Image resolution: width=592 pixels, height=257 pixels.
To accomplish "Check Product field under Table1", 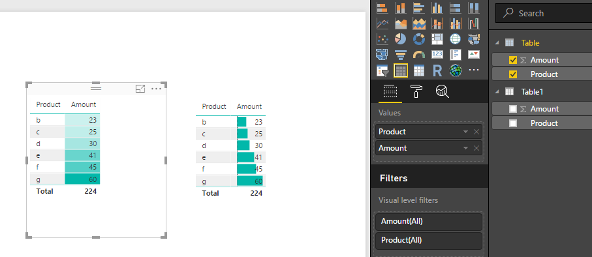I will [513, 123].
